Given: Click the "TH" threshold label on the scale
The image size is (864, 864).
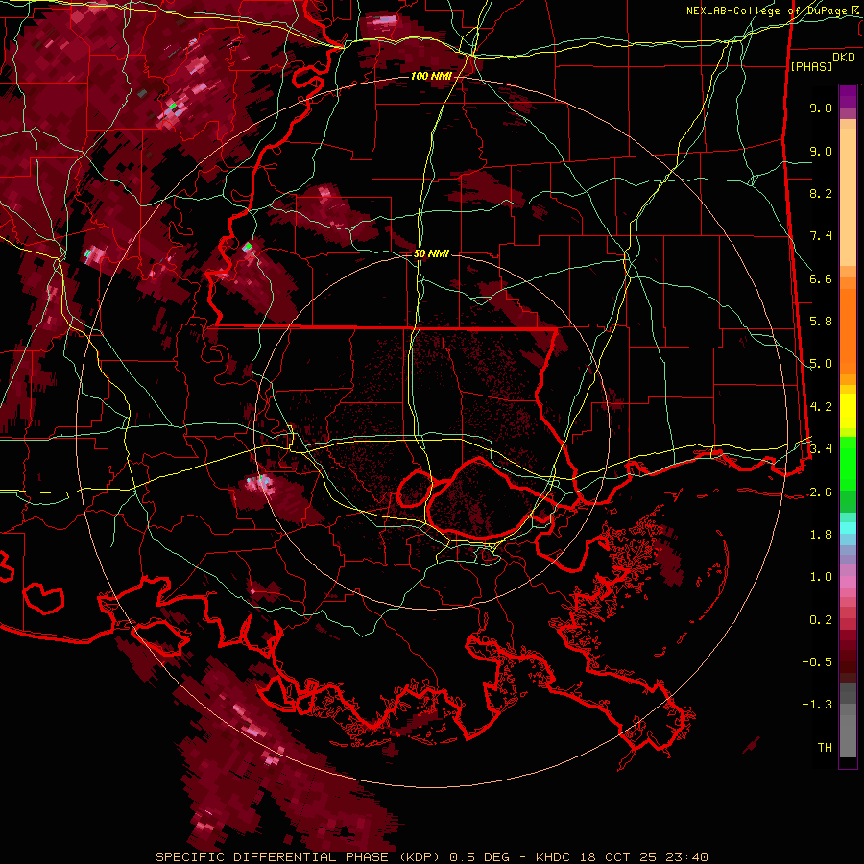Looking at the screenshot, I should (825, 747).
